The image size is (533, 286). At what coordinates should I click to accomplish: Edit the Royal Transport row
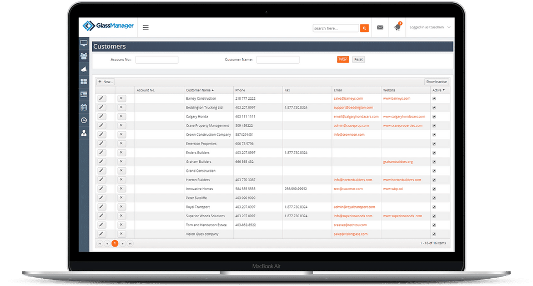point(102,207)
